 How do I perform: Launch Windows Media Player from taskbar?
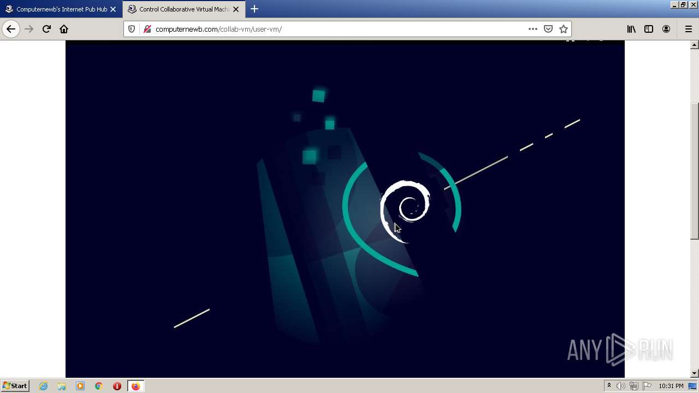click(x=80, y=386)
